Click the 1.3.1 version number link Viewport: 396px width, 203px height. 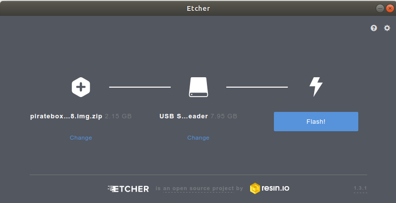(x=360, y=188)
